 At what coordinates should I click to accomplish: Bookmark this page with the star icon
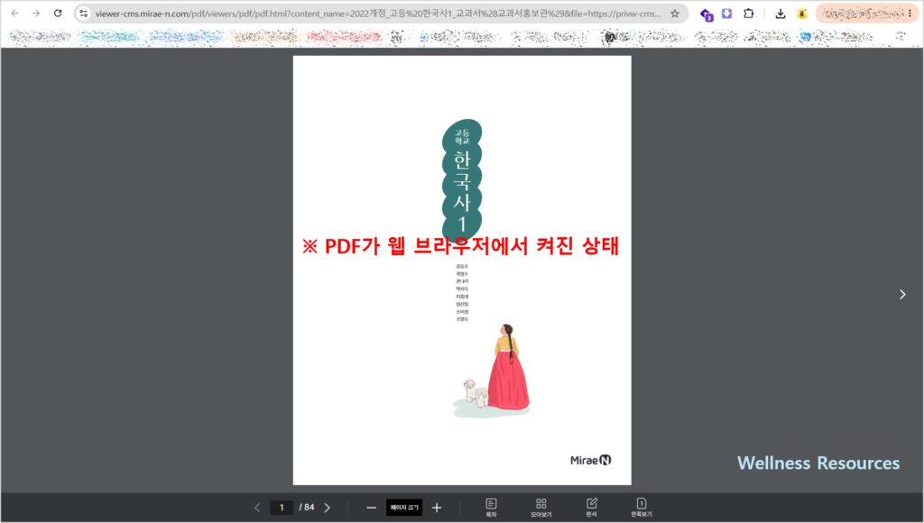[675, 14]
